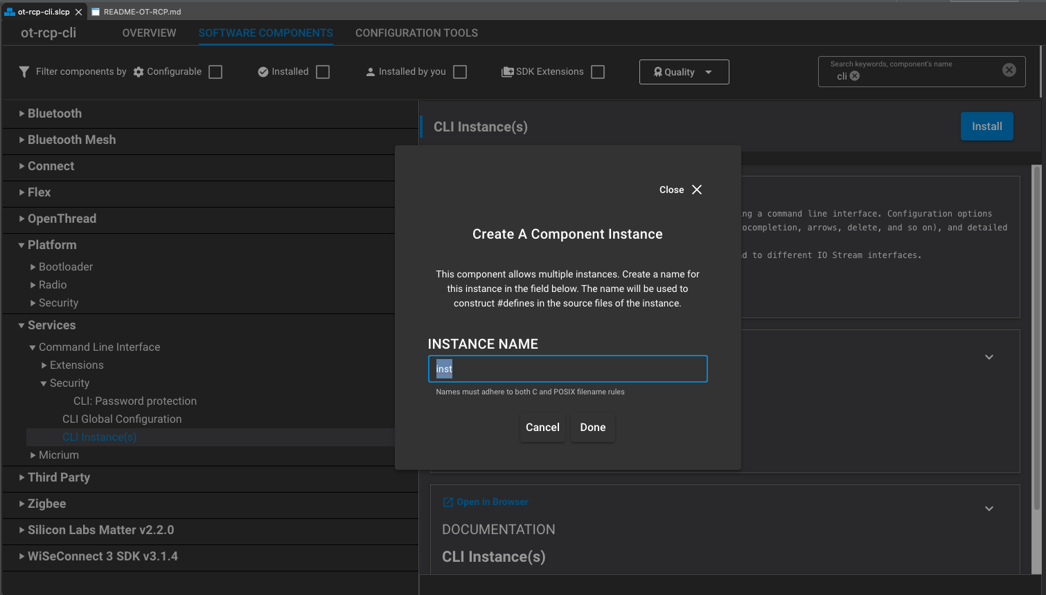The height and width of the screenshot is (595, 1046).
Task: Toggle the Installed by you checkbox
Action: point(460,72)
